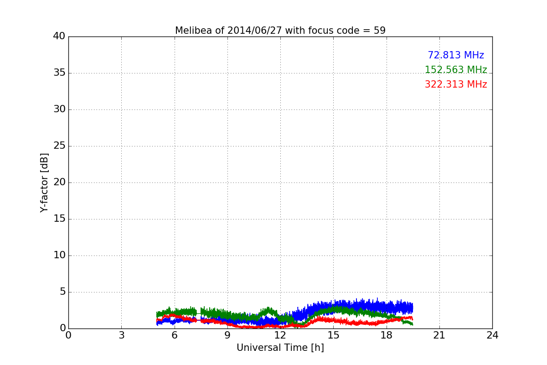547x365 pixels.
Task: Click the "Y-factor [dB]" axis label
Action: point(44,182)
